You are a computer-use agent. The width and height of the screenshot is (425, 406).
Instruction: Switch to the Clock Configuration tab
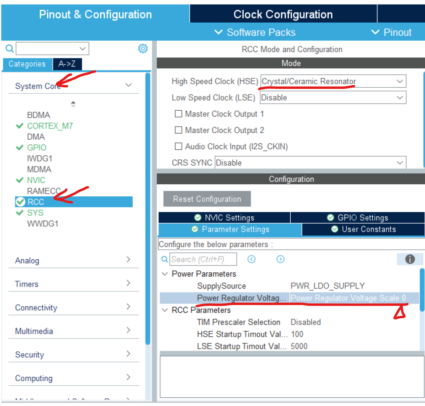tap(283, 14)
